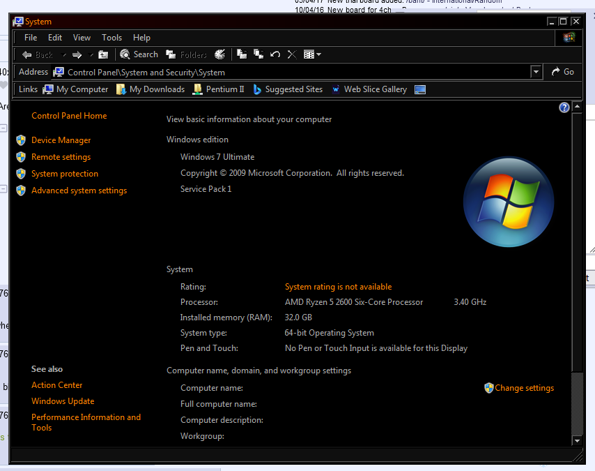Click the monitor icon after Web Slice Gallery

click(420, 90)
